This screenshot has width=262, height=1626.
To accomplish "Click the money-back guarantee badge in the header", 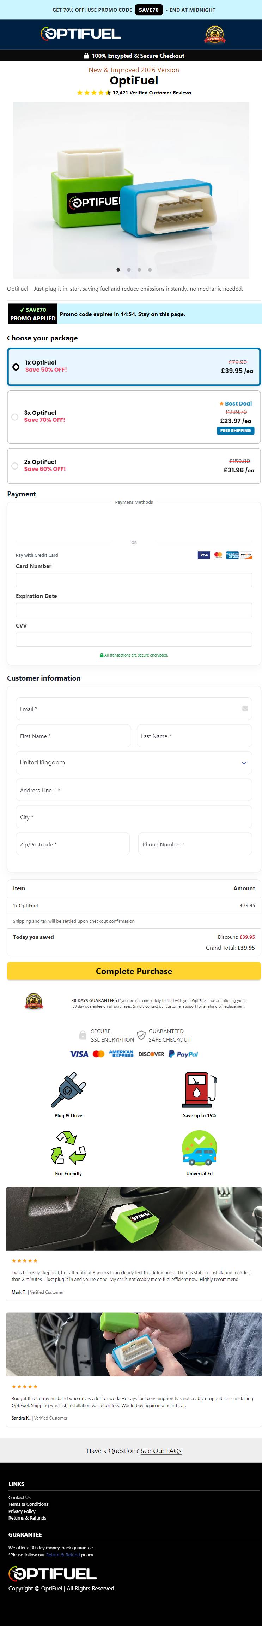I will coord(215,34).
